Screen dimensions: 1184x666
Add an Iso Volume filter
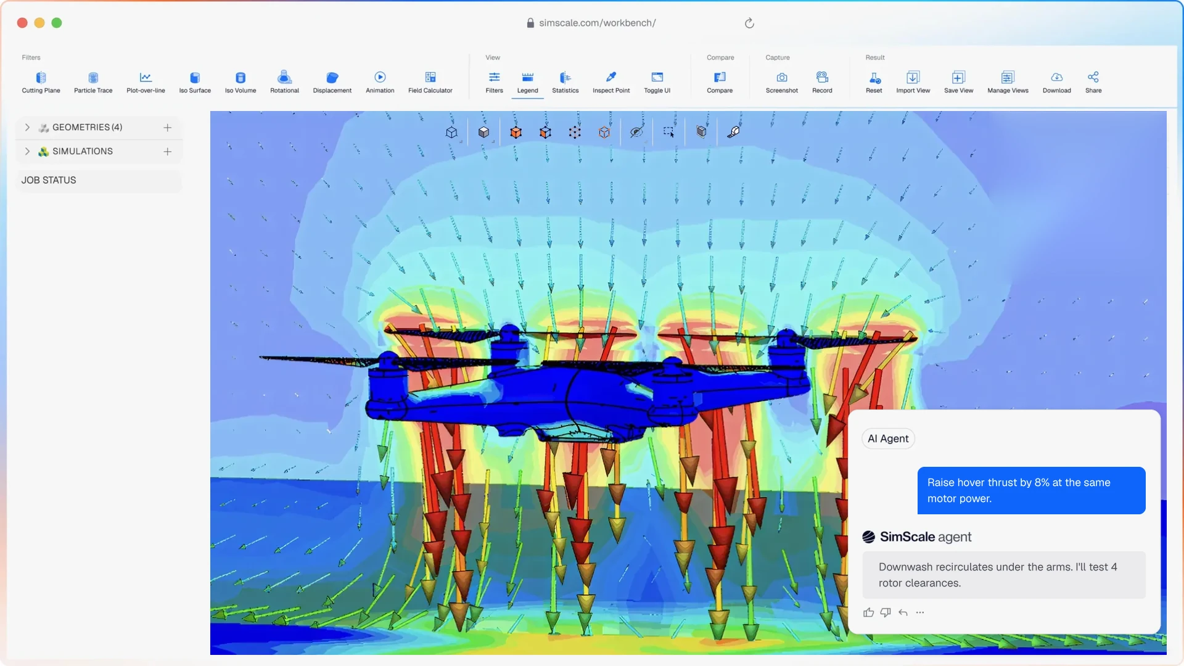click(240, 82)
